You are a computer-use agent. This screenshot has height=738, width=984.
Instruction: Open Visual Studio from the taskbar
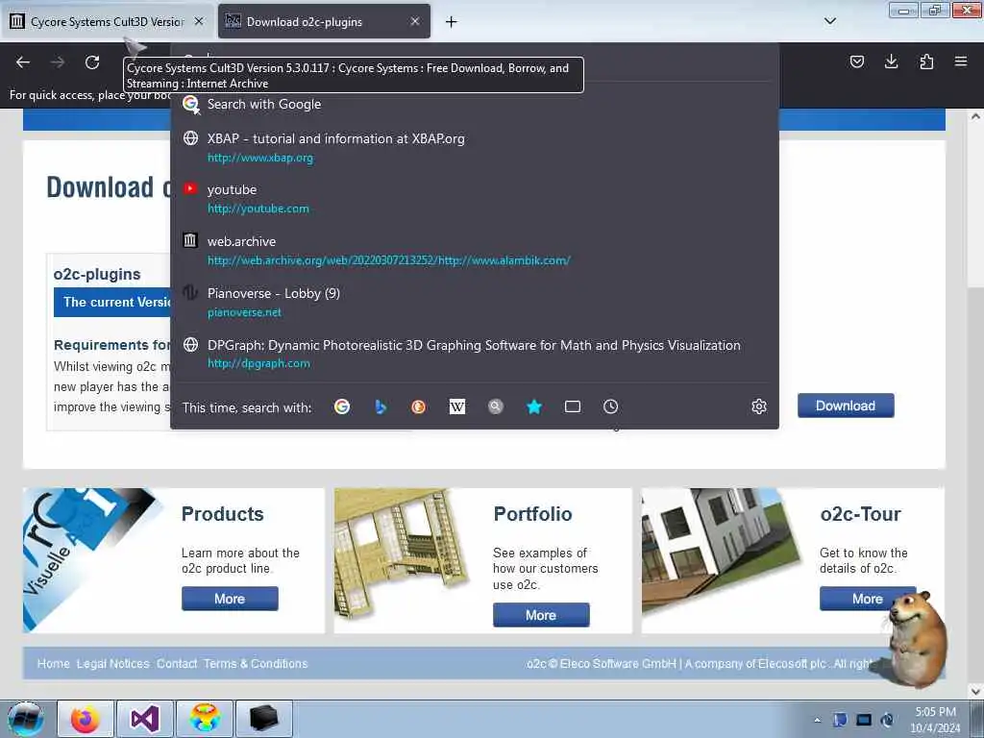(145, 719)
